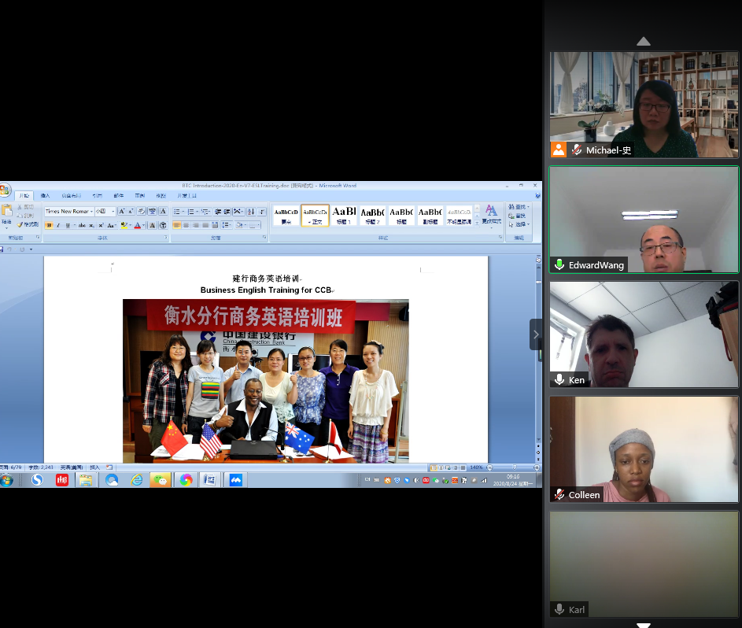Click the Increase Indent icon
Viewport: 742px width, 628px height.
pyautogui.click(x=227, y=212)
